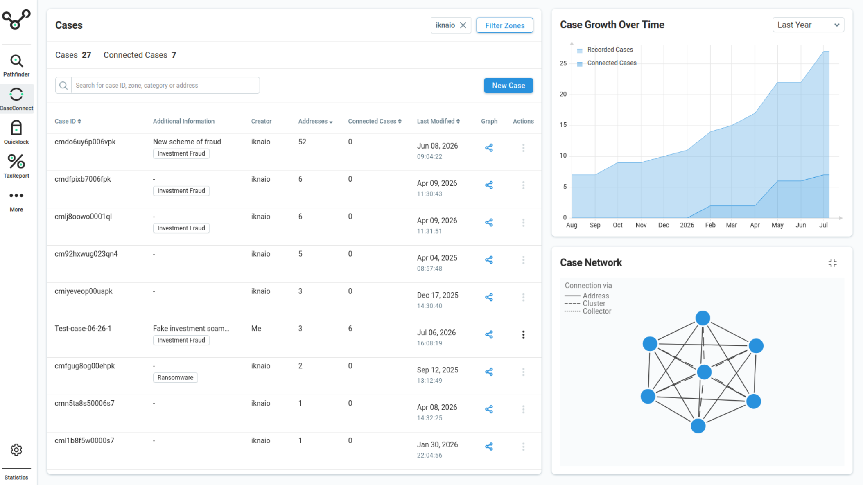Click the search magnifier icon
The width and height of the screenshot is (863, 485).
pyautogui.click(x=63, y=86)
